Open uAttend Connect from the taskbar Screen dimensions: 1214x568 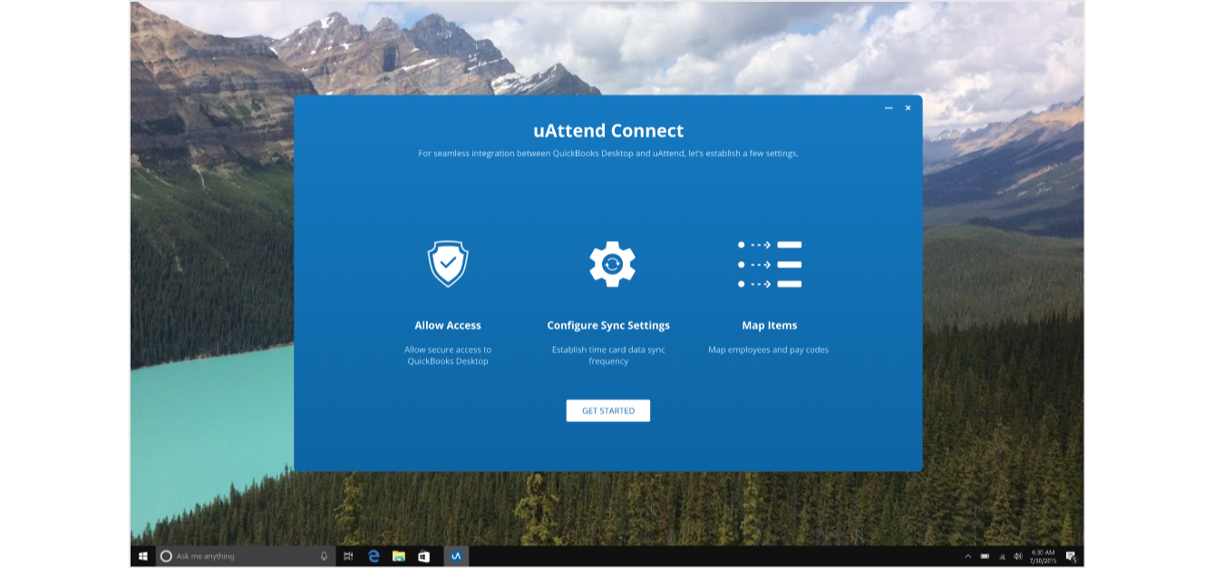[456, 556]
